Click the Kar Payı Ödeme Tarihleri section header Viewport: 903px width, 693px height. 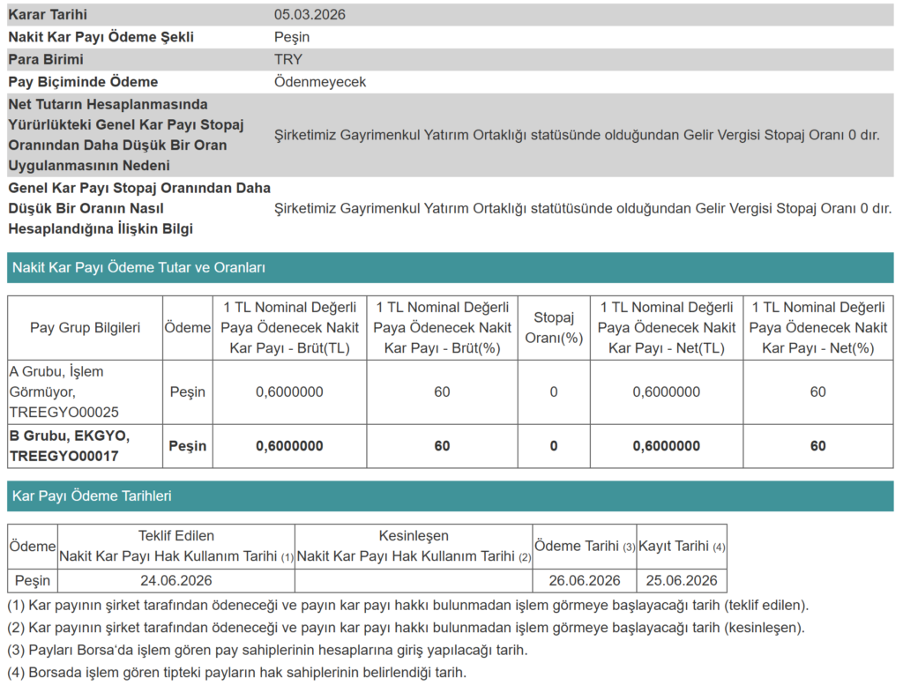[92, 496]
